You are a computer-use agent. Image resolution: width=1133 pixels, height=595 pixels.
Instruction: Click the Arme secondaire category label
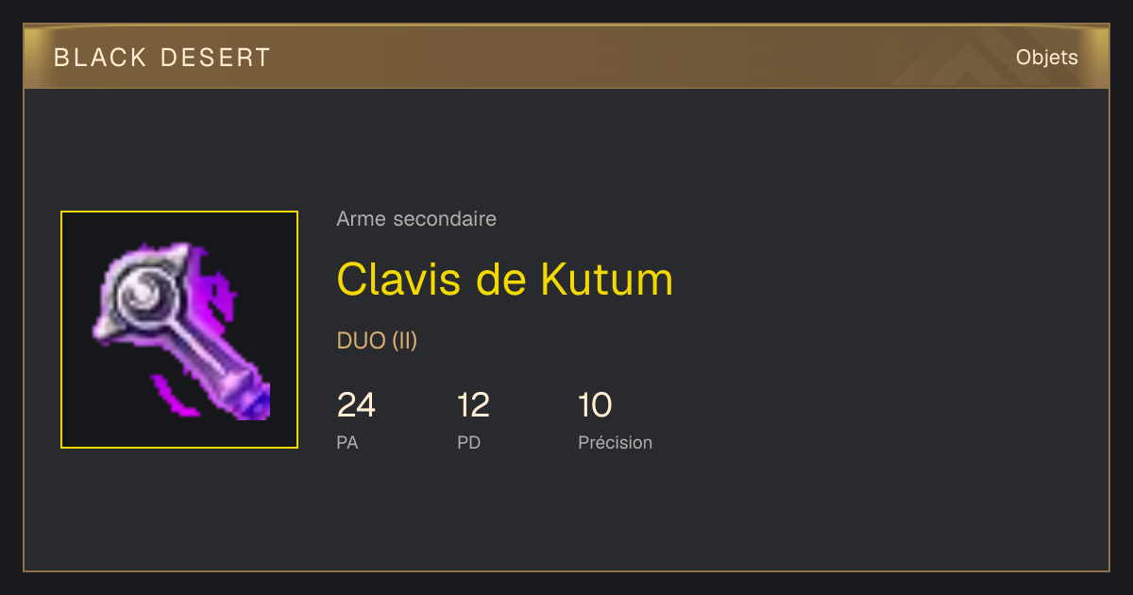pyautogui.click(x=416, y=219)
